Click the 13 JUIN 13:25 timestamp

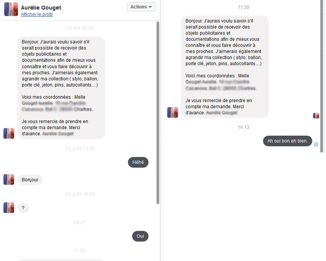[80, 149]
